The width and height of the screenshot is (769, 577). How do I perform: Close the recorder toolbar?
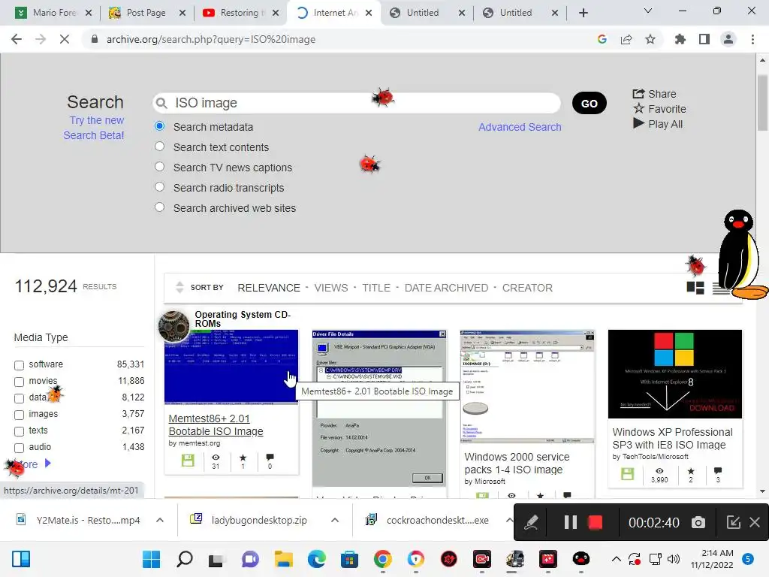[755, 522]
